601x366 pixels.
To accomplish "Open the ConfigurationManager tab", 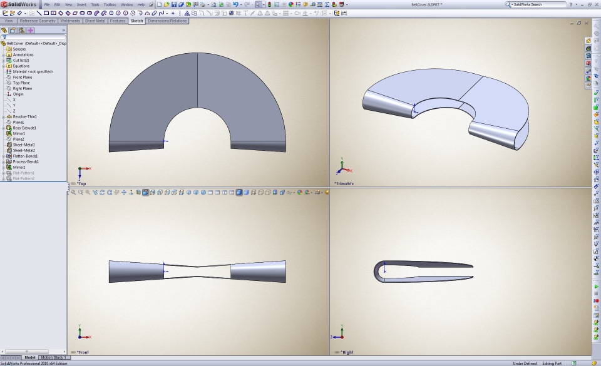I will pyautogui.click(x=21, y=30).
